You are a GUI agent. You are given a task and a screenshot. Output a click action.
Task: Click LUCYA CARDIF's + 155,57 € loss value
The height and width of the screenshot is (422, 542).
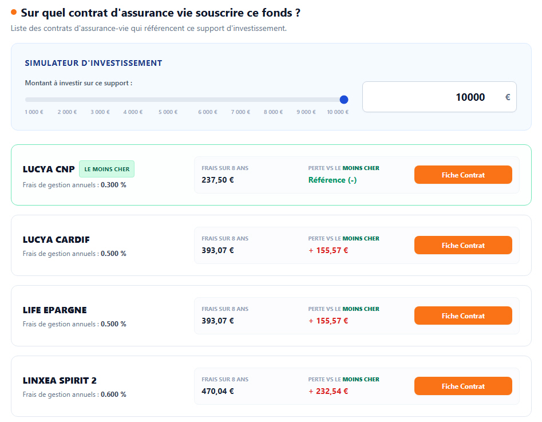(329, 250)
